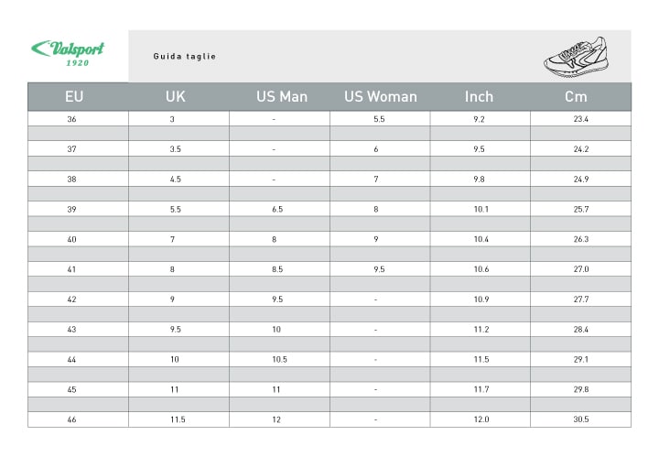Image resolution: width=659 pixels, height=457 pixels.
Task: Select UK size 11.5 cell
Action: (178, 419)
